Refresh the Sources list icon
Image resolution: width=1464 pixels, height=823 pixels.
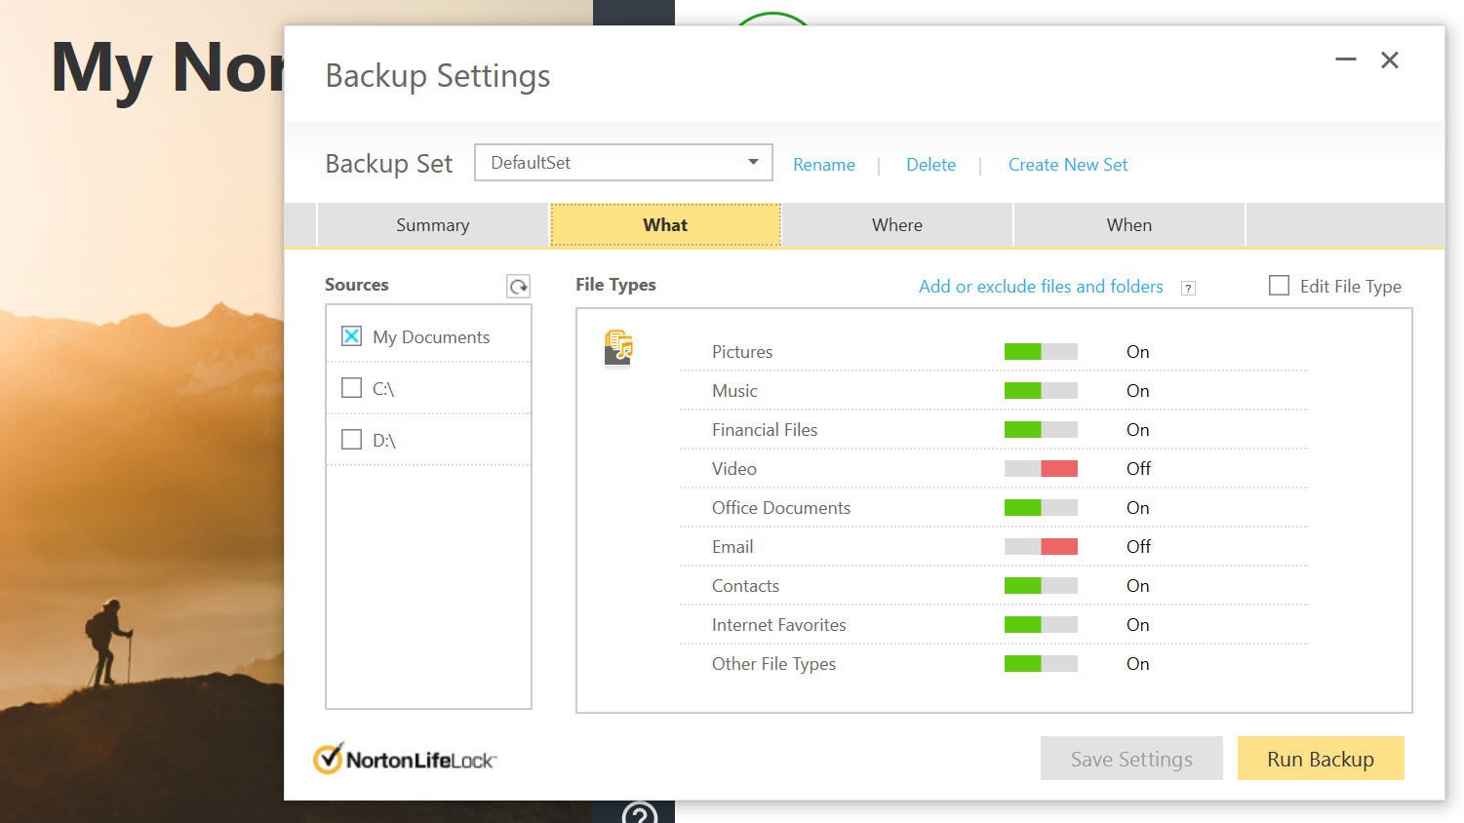pyautogui.click(x=519, y=286)
